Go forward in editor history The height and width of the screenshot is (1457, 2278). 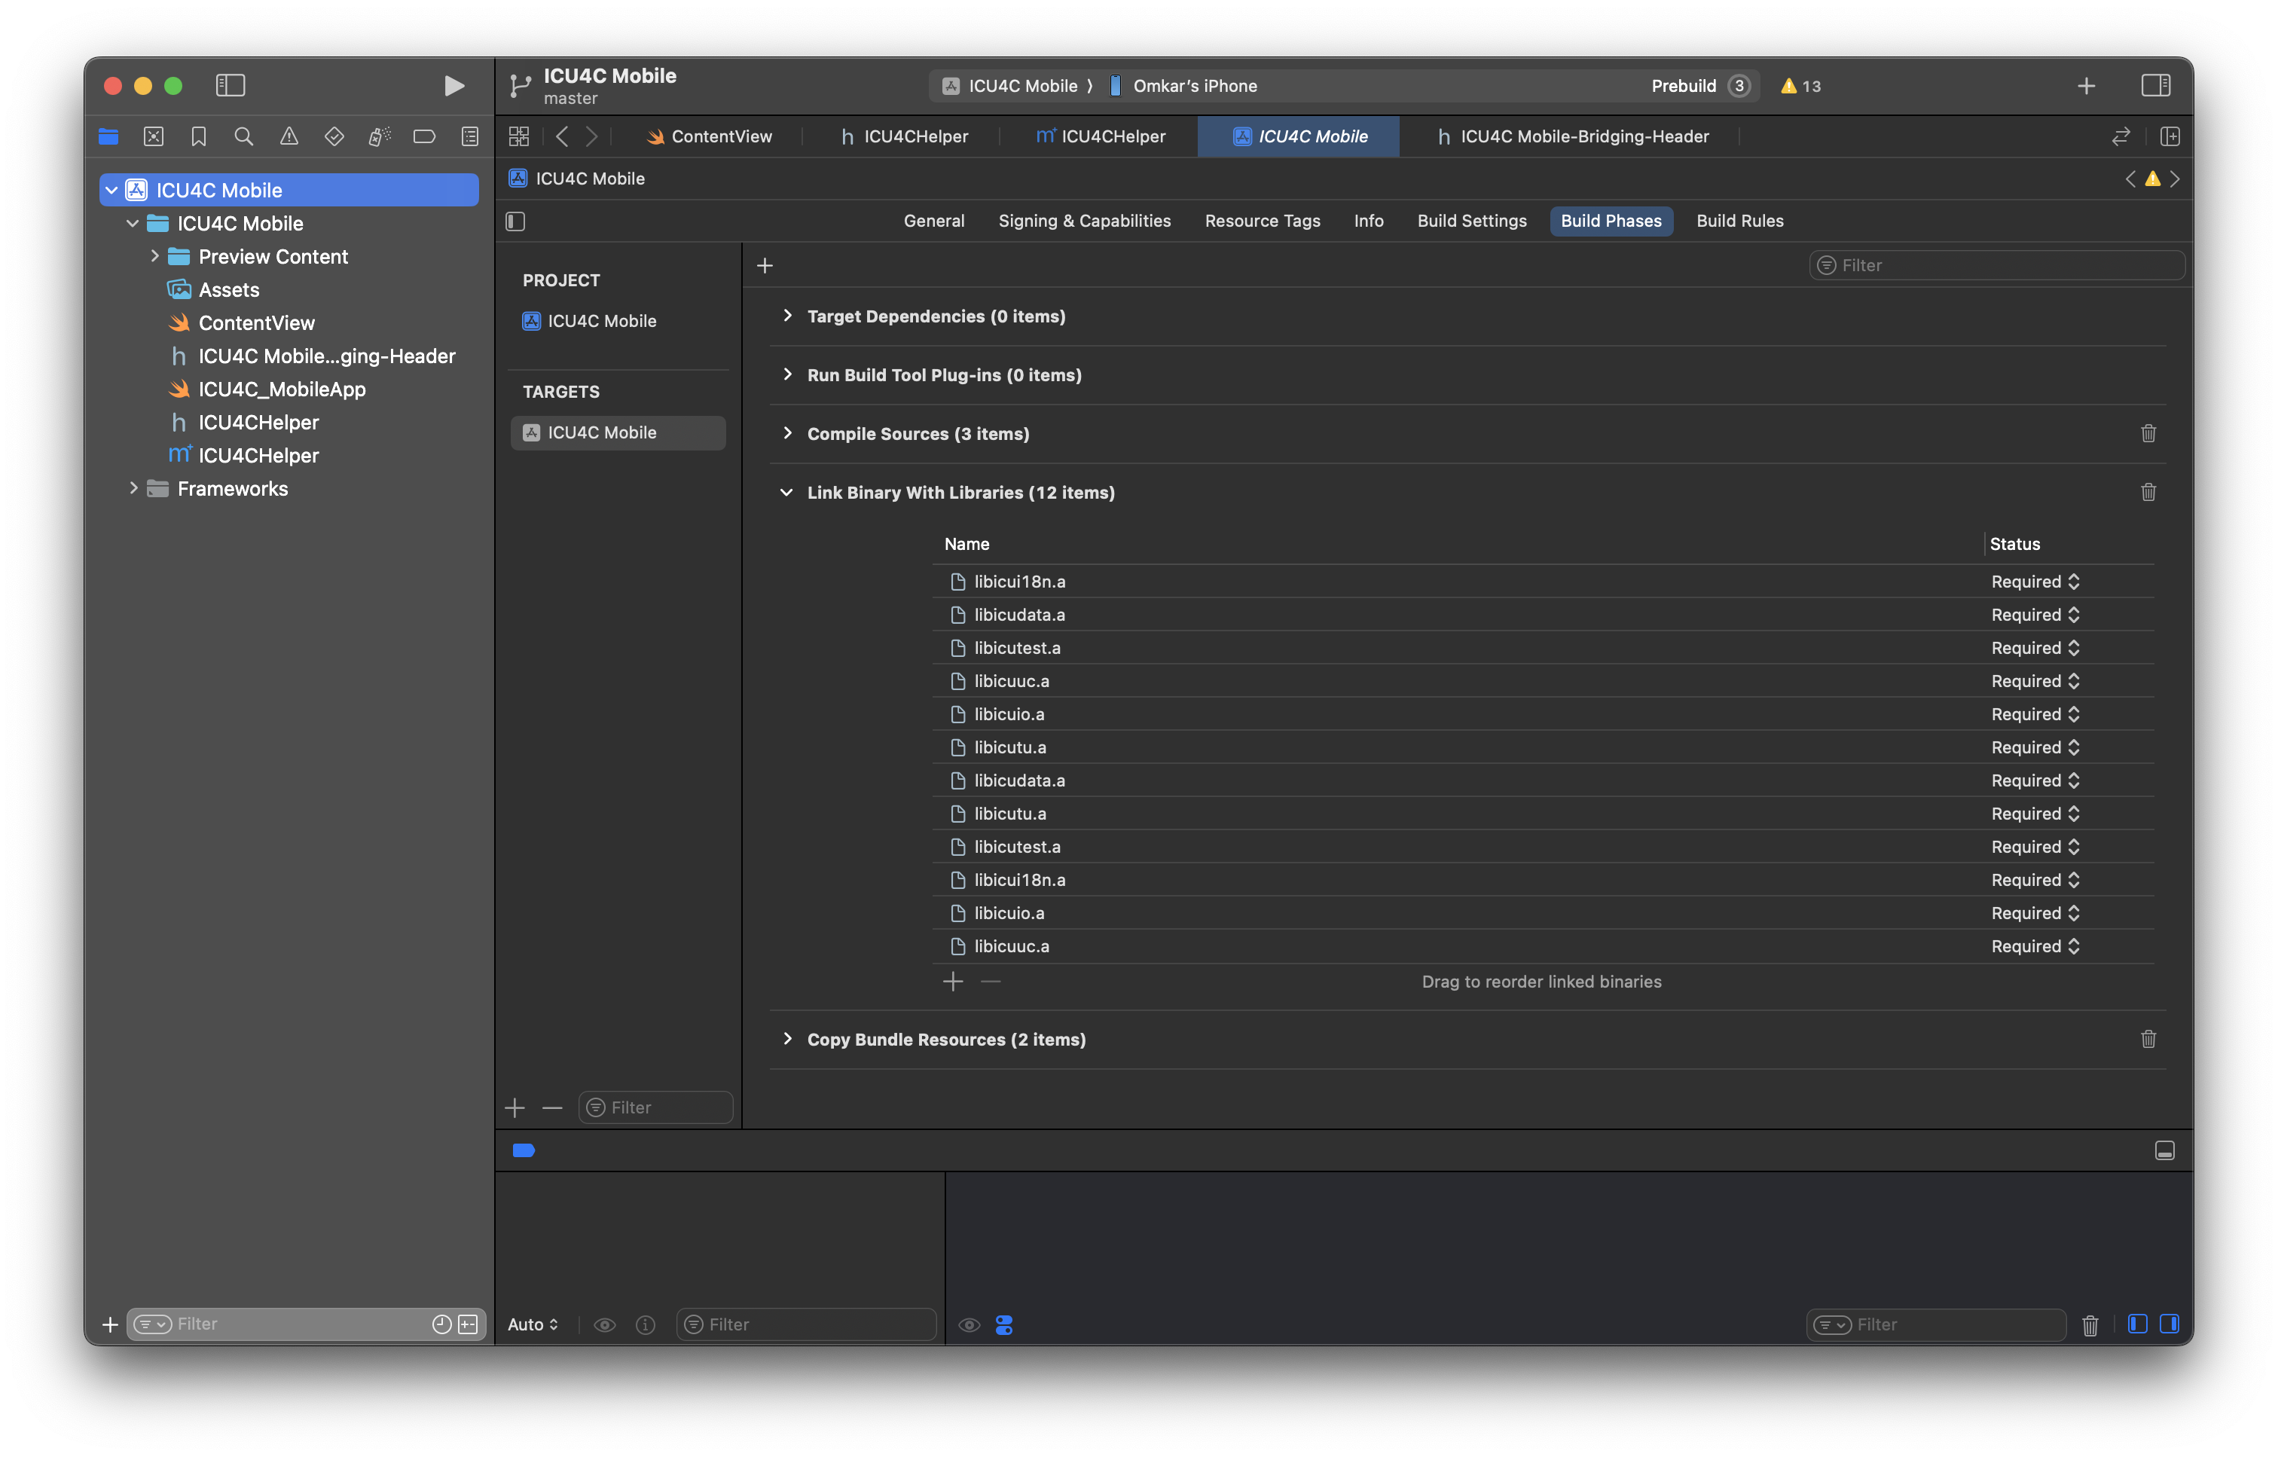click(591, 136)
